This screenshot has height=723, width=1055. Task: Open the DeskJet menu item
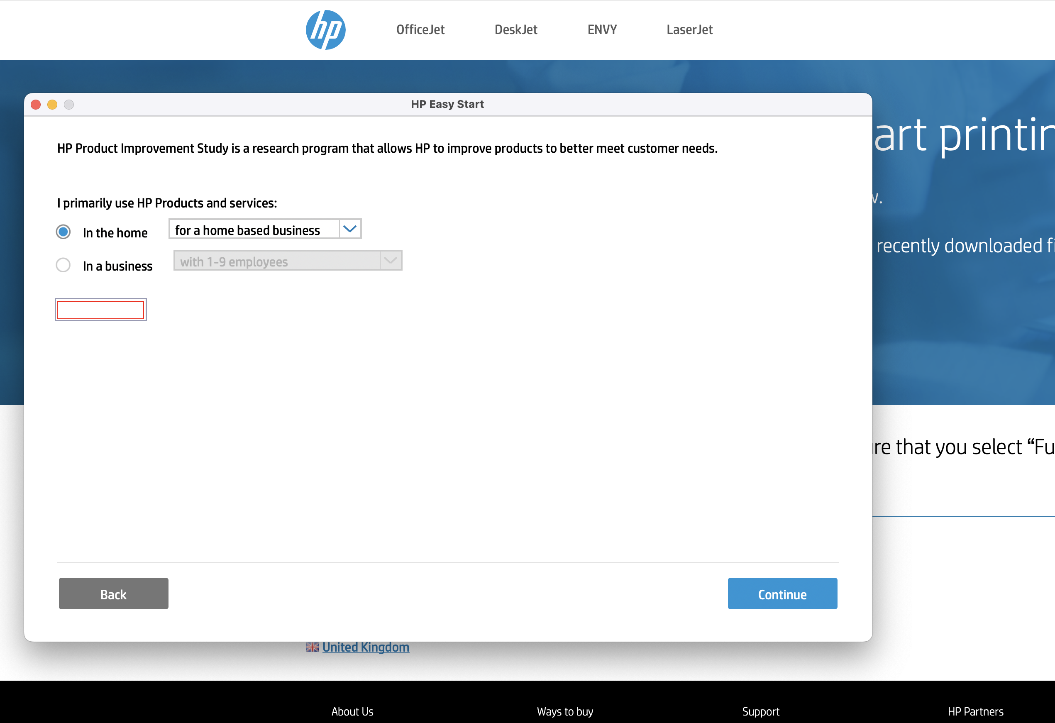[x=516, y=30]
